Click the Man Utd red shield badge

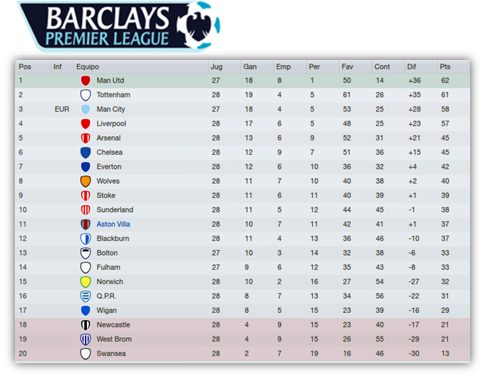click(86, 81)
